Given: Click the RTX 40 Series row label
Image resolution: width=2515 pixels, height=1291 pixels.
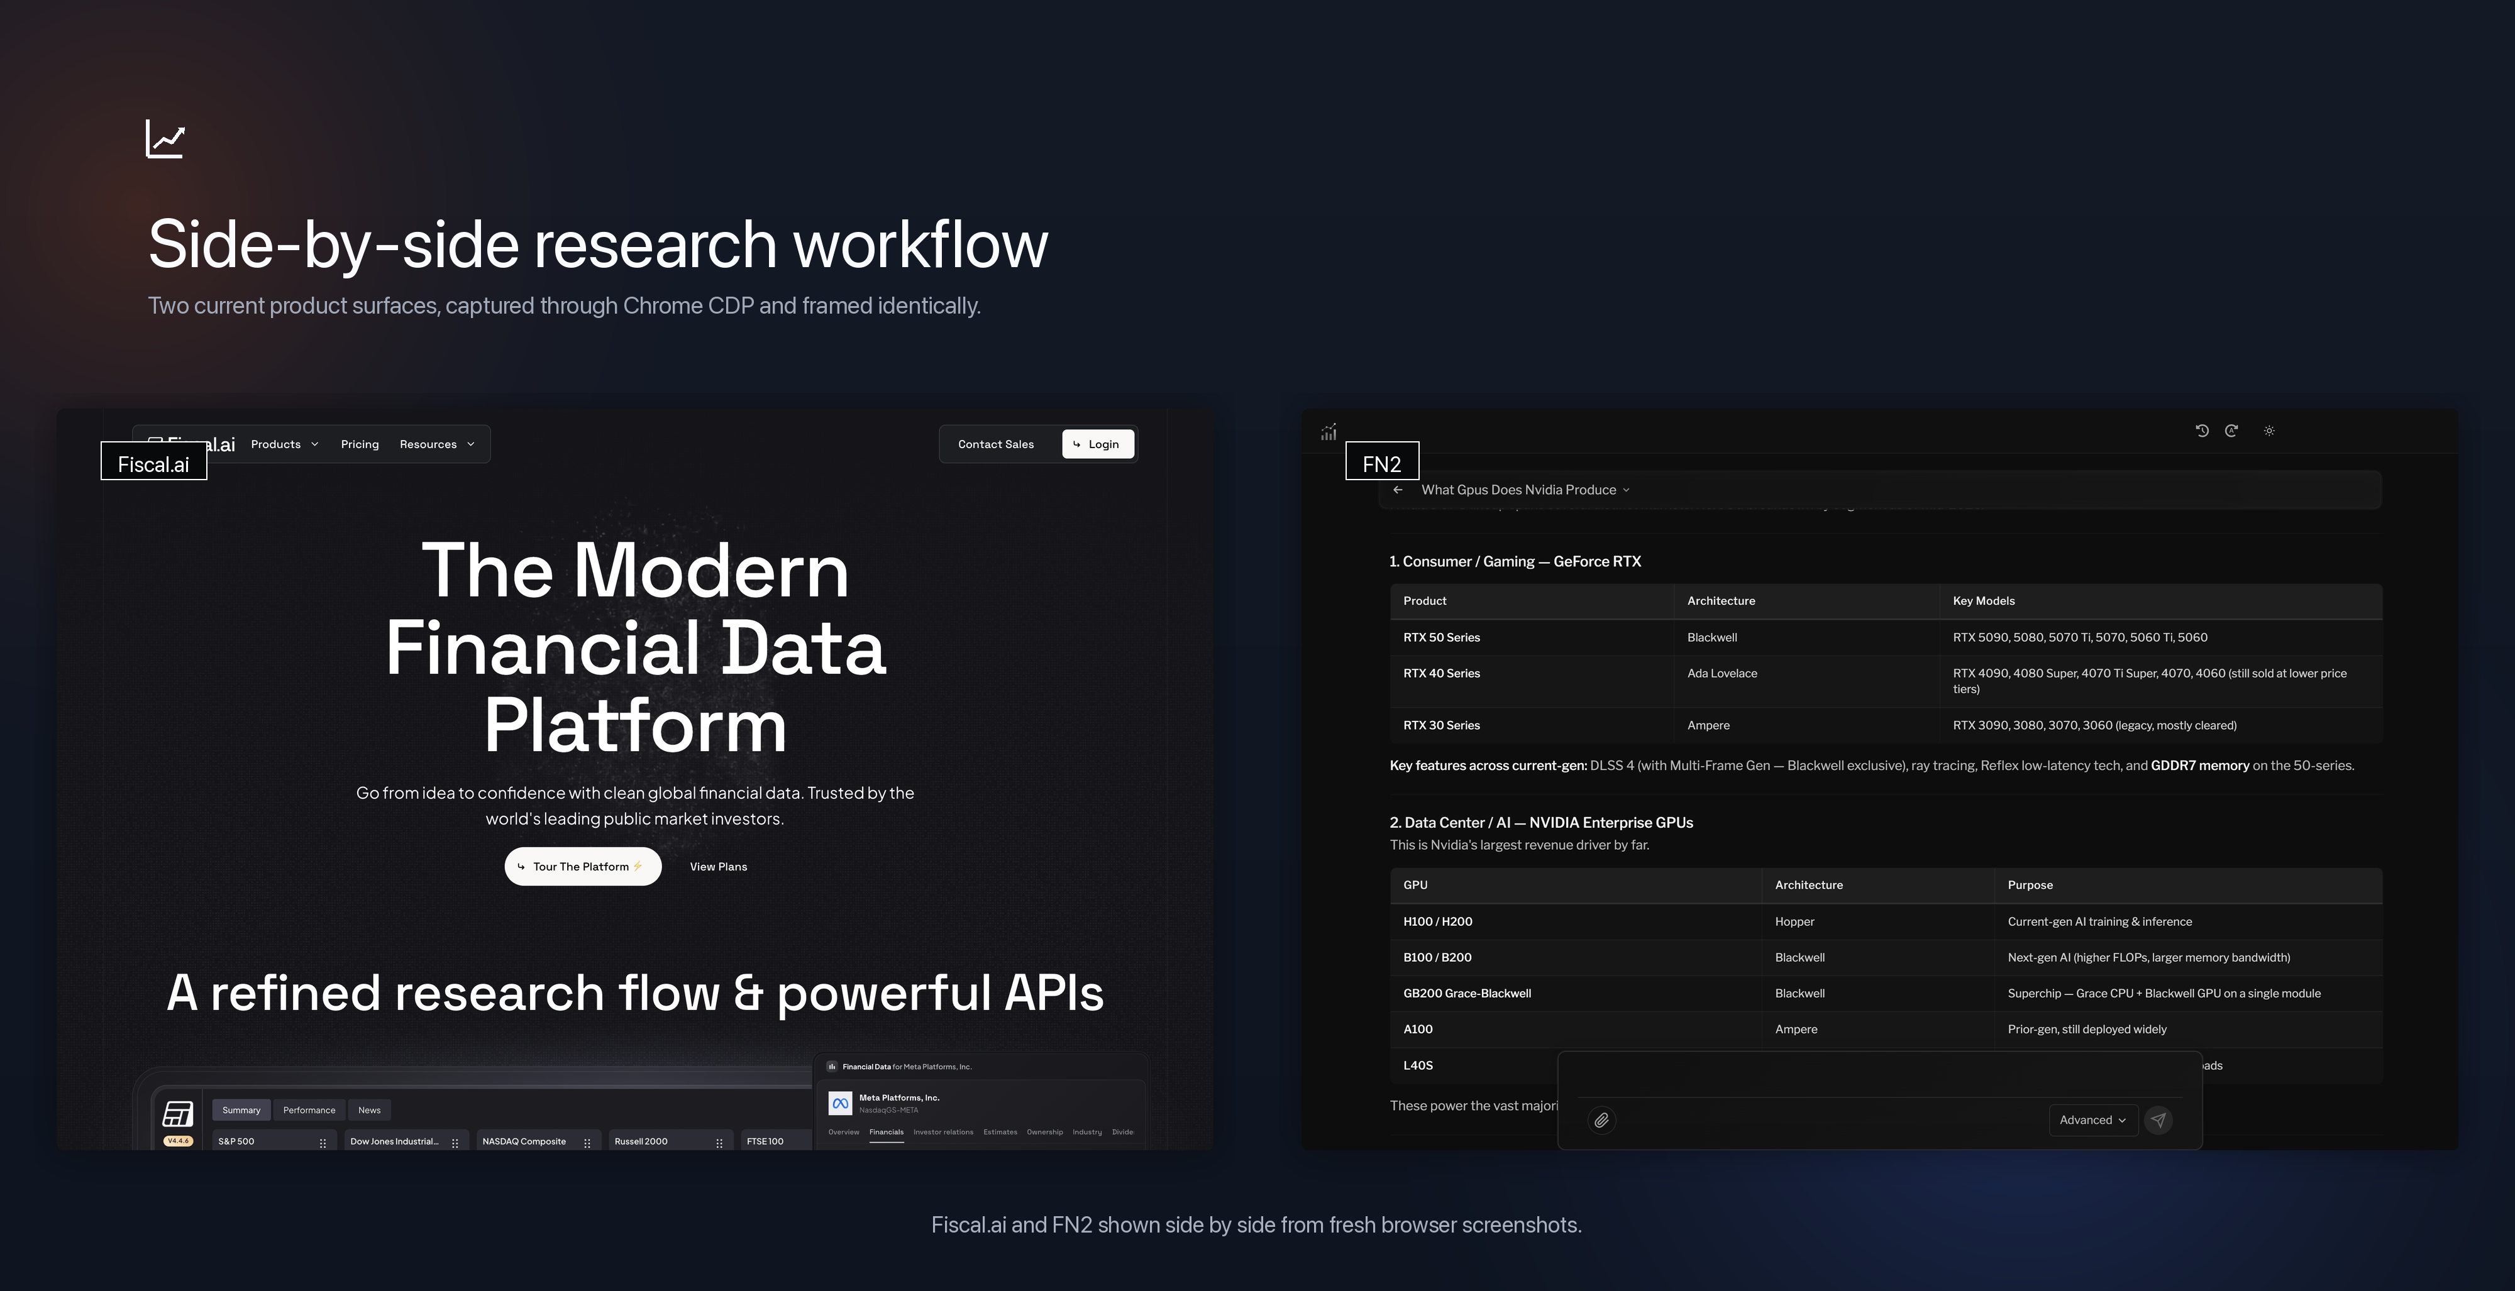Looking at the screenshot, I should click(x=1441, y=673).
